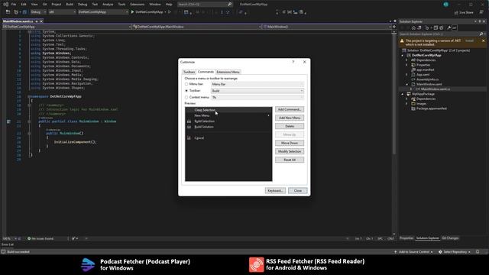This screenshot has width=489, height=275.
Task: Open the View menu
Action: tap(34, 5)
